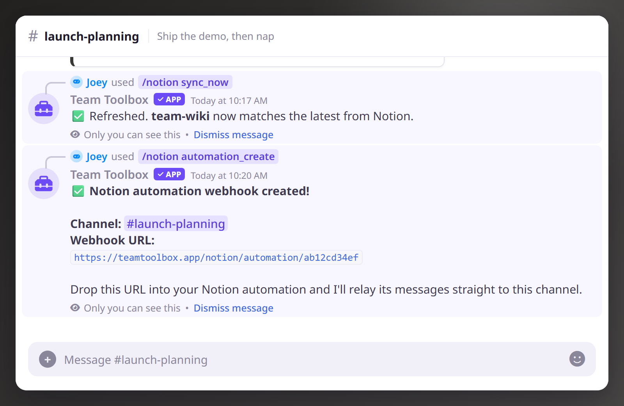624x406 pixels.
Task: Click the 'Webhook URL:' label
Action: (x=112, y=240)
